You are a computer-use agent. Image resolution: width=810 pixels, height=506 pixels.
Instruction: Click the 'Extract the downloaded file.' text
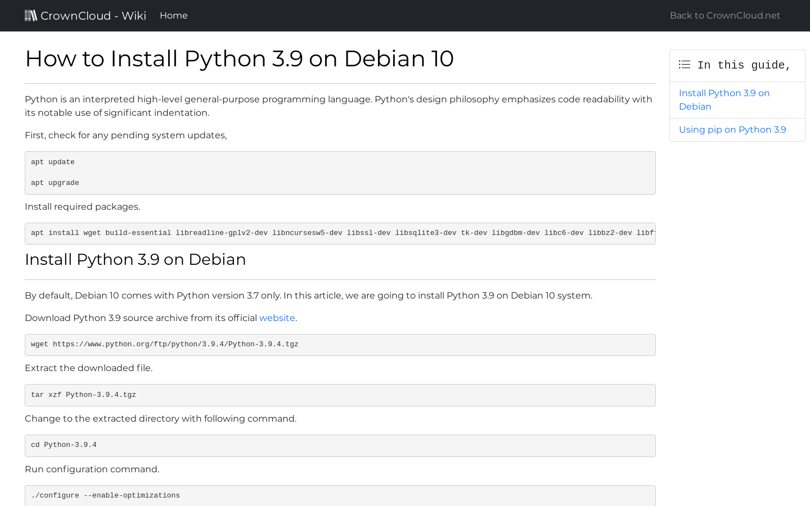coord(89,368)
